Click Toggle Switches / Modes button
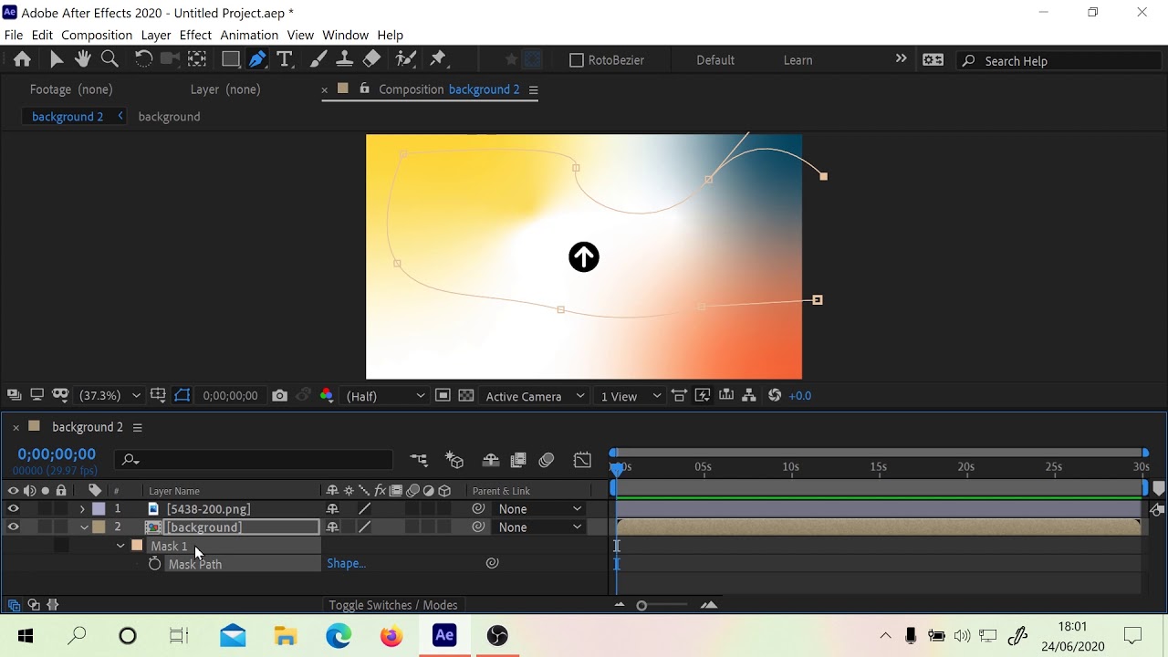The width and height of the screenshot is (1168, 657). [393, 605]
